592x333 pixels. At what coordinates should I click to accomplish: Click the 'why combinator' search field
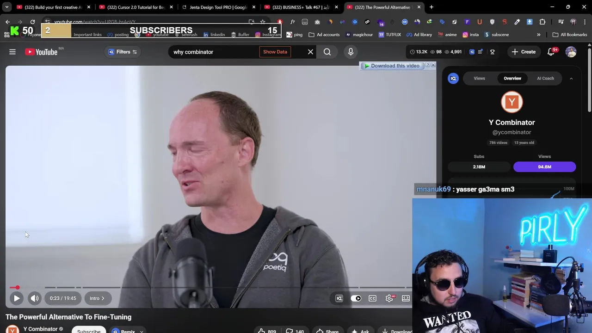point(213,52)
